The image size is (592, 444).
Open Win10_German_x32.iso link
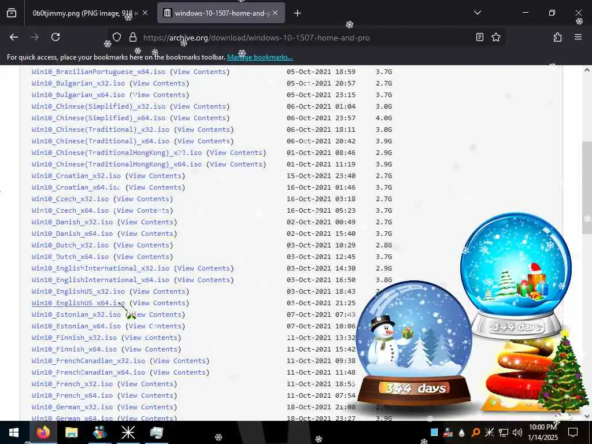click(x=72, y=407)
